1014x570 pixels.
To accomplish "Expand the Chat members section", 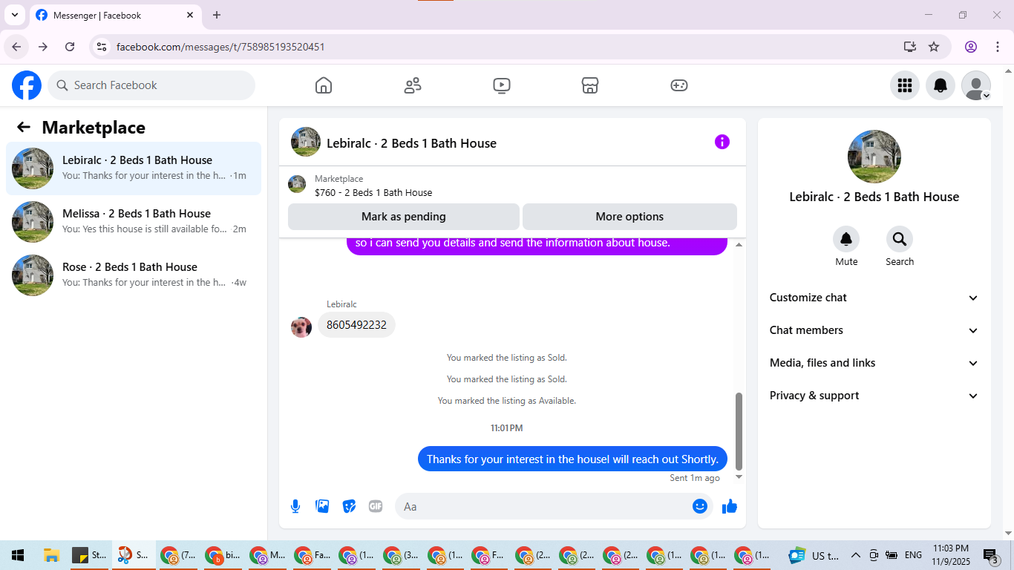I will click(x=874, y=330).
